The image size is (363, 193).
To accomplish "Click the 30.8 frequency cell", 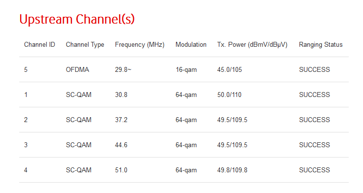I will click(121, 95).
